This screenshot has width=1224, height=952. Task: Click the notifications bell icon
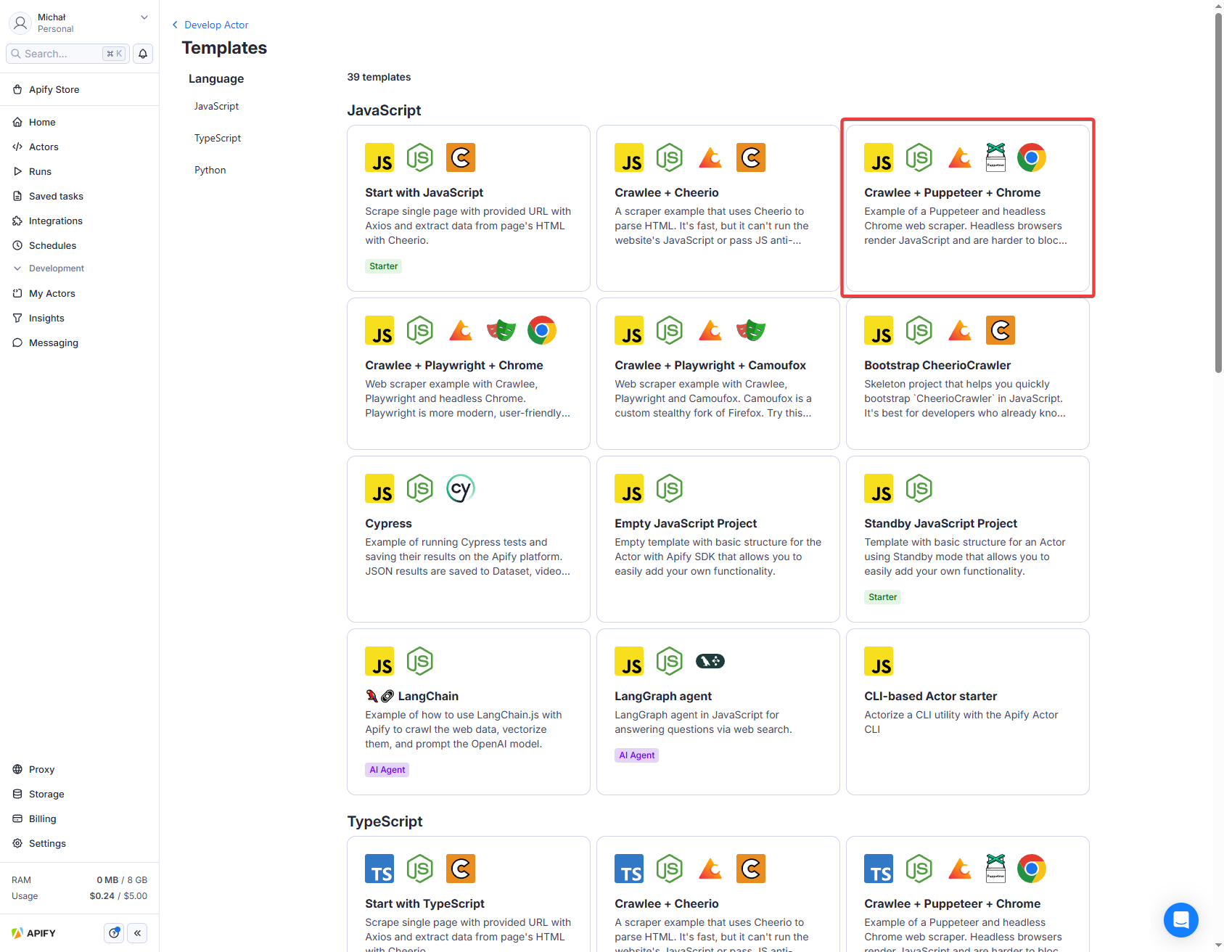click(x=143, y=54)
